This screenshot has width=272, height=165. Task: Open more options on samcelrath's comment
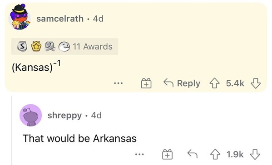click(x=119, y=83)
